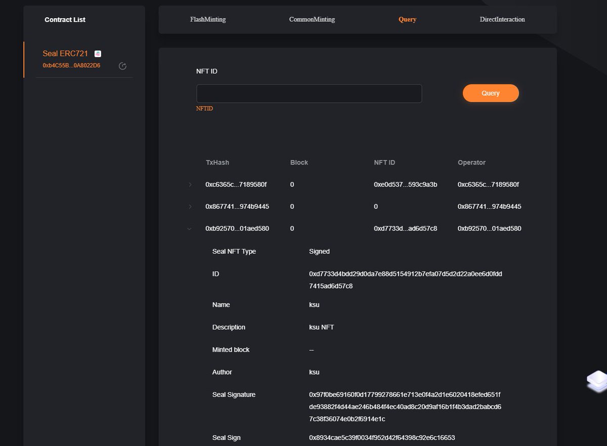Click the Description value ksu NFT
The height and width of the screenshot is (446, 607).
click(321, 327)
